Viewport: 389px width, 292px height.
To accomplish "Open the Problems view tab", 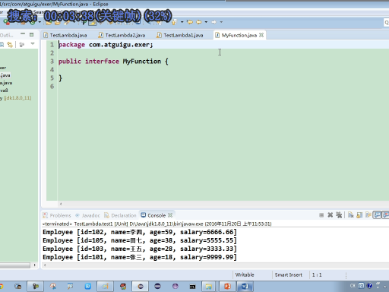I will tap(57, 215).
